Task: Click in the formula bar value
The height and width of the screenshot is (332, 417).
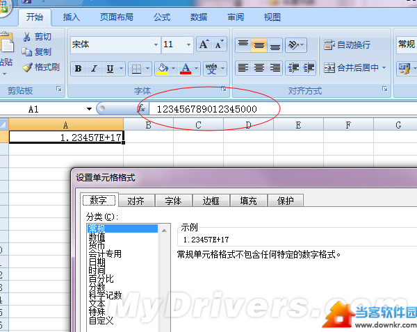Action: [x=207, y=109]
